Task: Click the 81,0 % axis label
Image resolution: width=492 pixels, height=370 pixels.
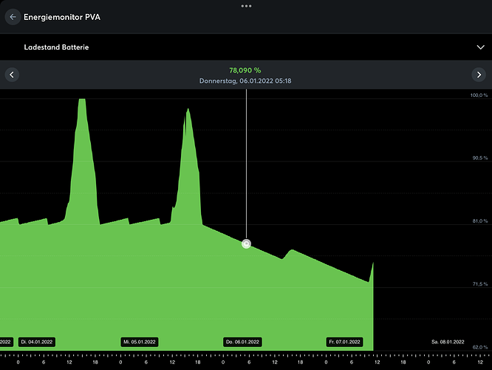Action: [480, 221]
